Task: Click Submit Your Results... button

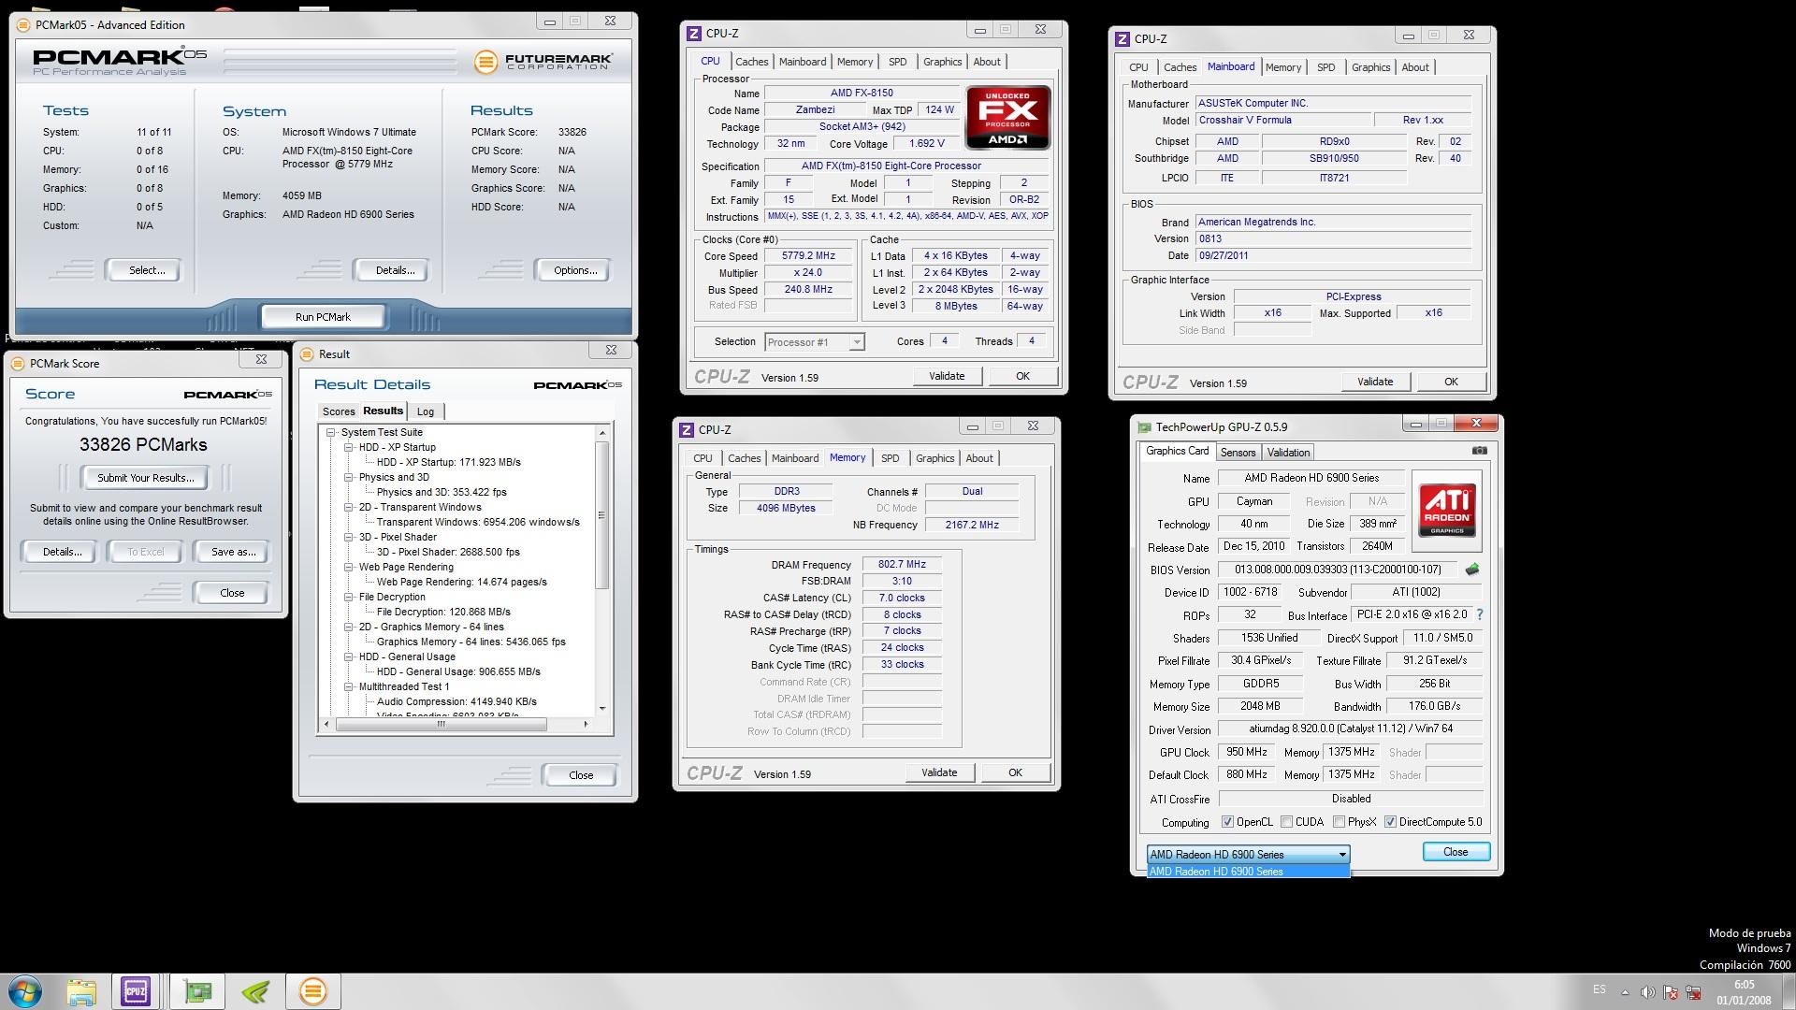Action: [146, 478]
